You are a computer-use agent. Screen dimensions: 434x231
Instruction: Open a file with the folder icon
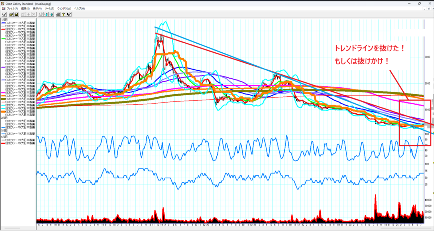click(11, 14)
